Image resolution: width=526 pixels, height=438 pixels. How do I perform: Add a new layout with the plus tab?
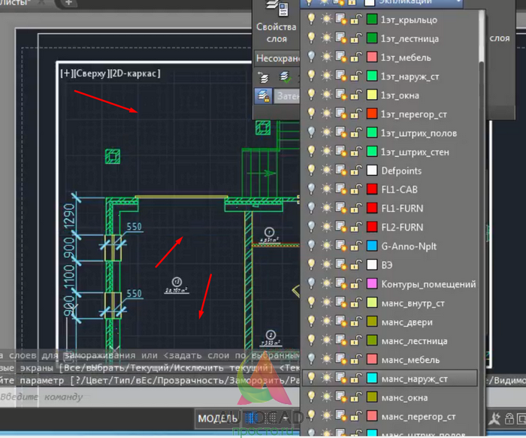68,3
